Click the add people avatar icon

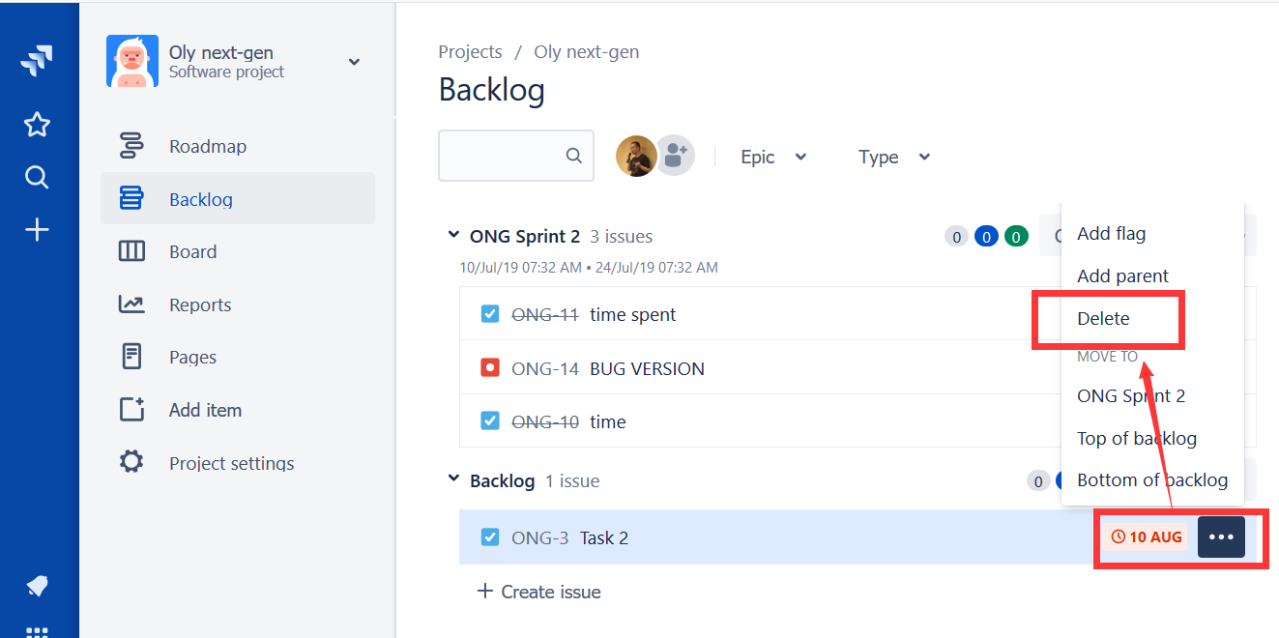(x=676, y=155)
